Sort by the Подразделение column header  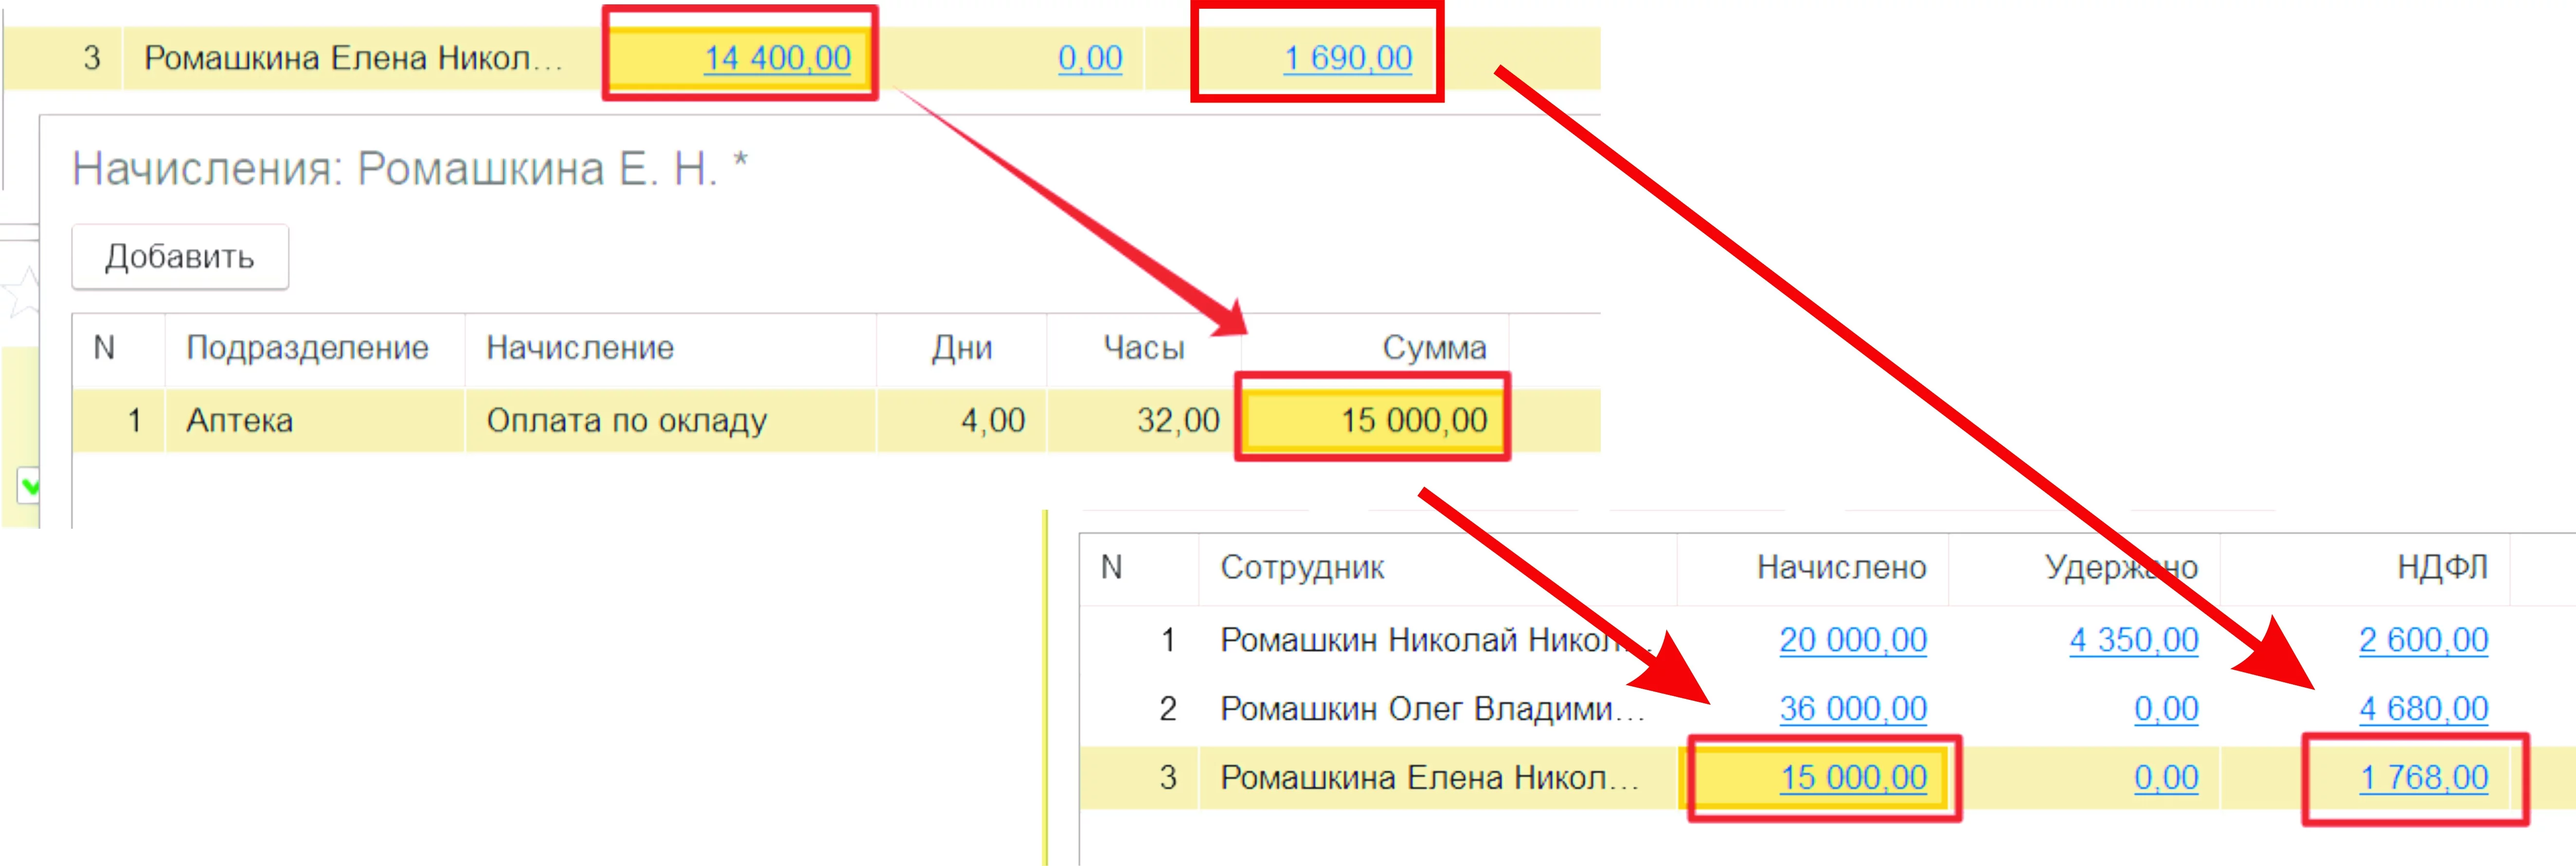pos(307,347)
